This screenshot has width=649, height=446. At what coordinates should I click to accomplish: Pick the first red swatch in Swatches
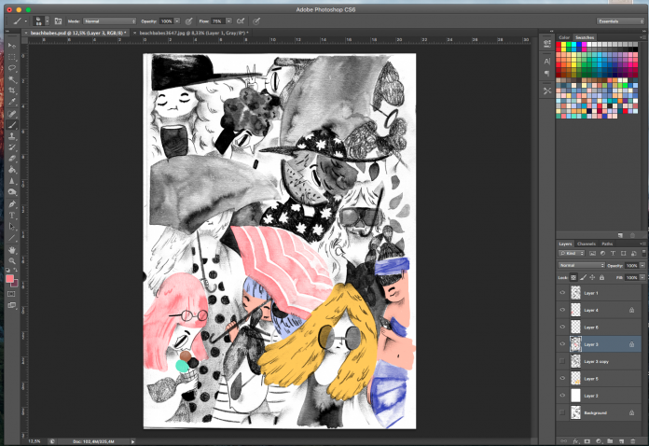(559, 44)
